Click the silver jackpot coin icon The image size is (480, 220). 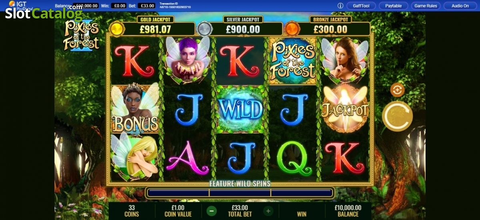(204, 29)
